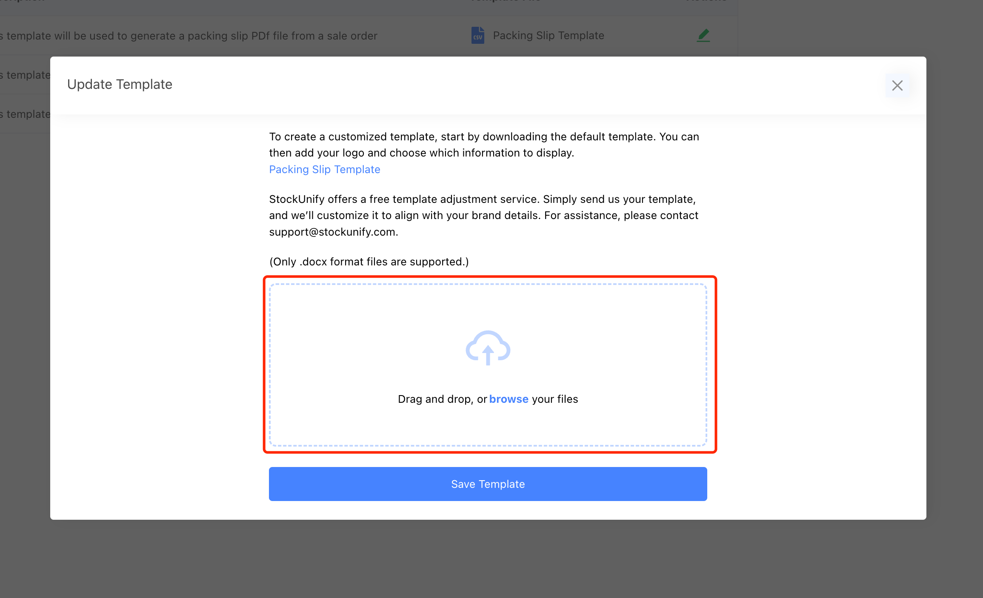This screenshot has height=598, width=983.
Task: Click the 'Drag and drop, or' text
Action: (442, 399)
